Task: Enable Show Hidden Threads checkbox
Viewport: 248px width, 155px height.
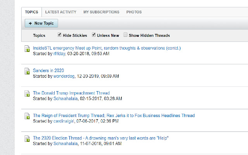Action: pos(125,34)
